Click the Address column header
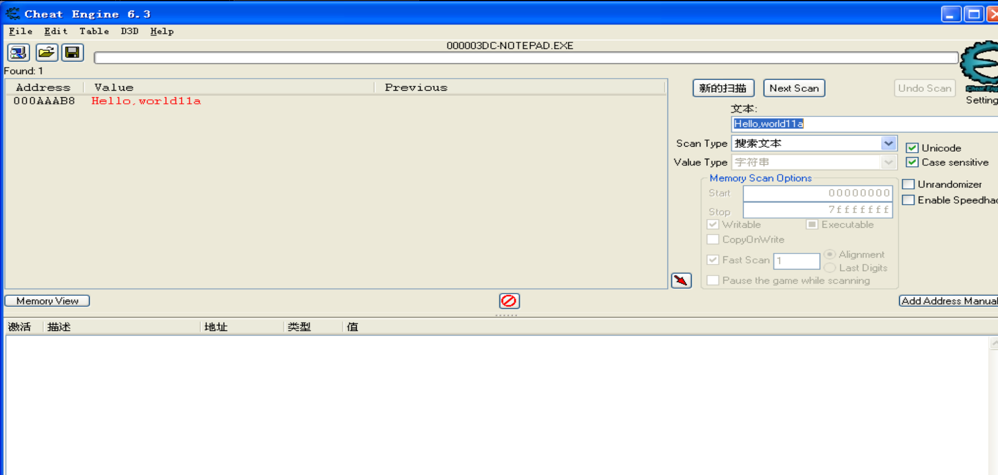The image size is (998, 475). click(43, 88)
